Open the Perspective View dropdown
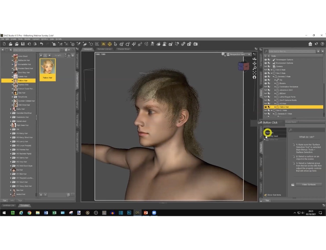Image resolution: width=326 pixels, height=250 pixels. click(x=239, y=54)
